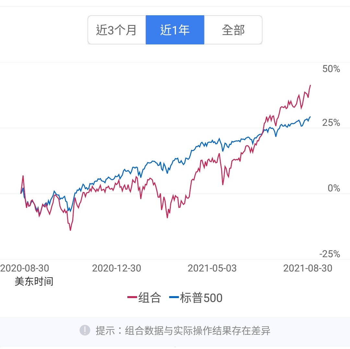Click the 50% y-axis label
The height and width of the screenshot is (349, 350).
tap(331, 69)
